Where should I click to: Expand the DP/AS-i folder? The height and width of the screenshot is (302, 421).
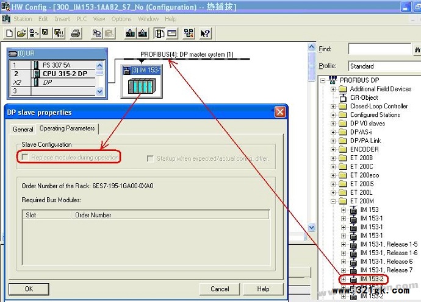coord(333,132)
